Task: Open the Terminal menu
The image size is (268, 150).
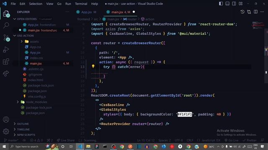Action: (x=81, y=4)
